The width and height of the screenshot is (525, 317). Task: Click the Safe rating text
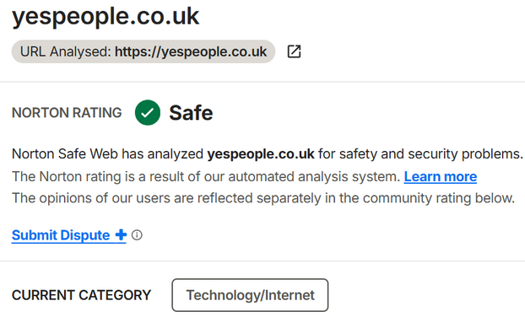click(191, 113)
